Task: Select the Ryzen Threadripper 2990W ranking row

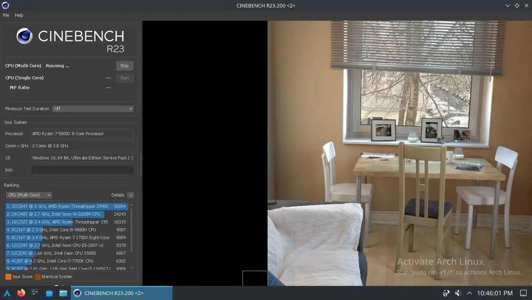Action: 67,206
